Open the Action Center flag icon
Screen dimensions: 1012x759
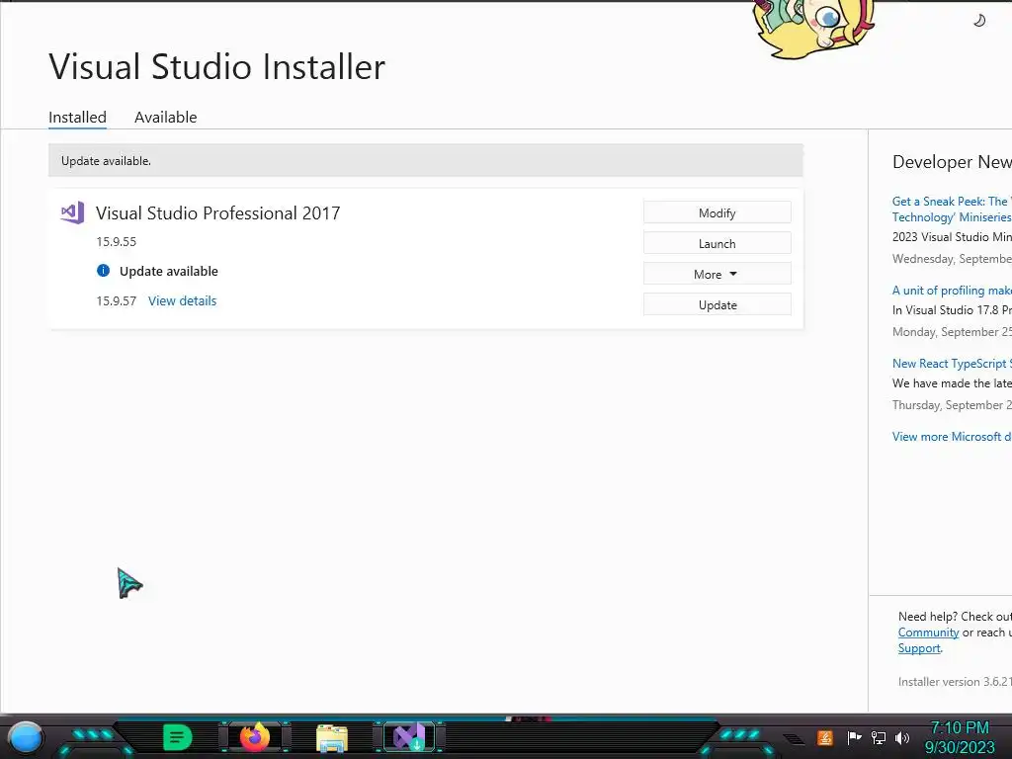point(854,737)
